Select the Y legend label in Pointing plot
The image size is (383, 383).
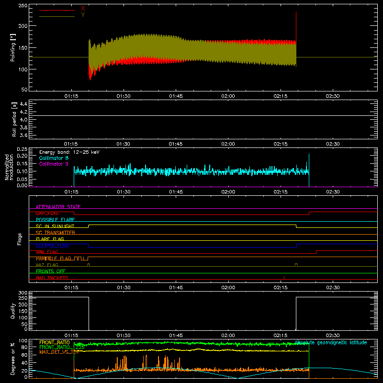pos(83,15)
